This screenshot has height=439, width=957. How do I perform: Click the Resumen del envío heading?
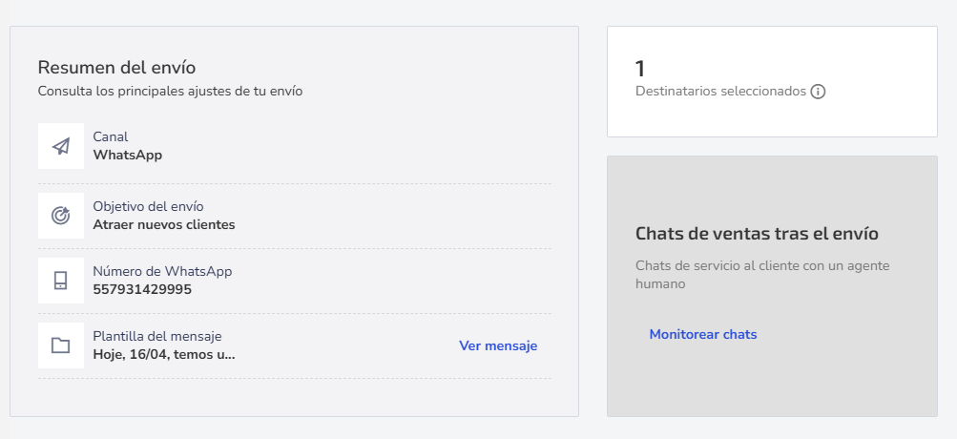point(116,67)
